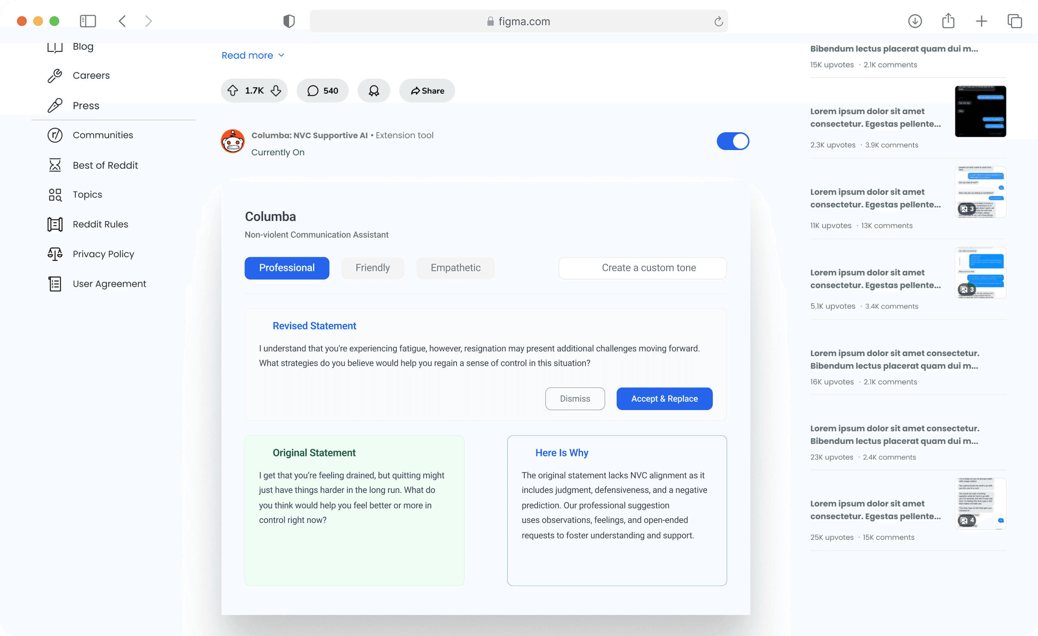This screenshot has width=1038, height=636.
Task: Click the Communities icon in the sidebar
Action: coord(55,135)
